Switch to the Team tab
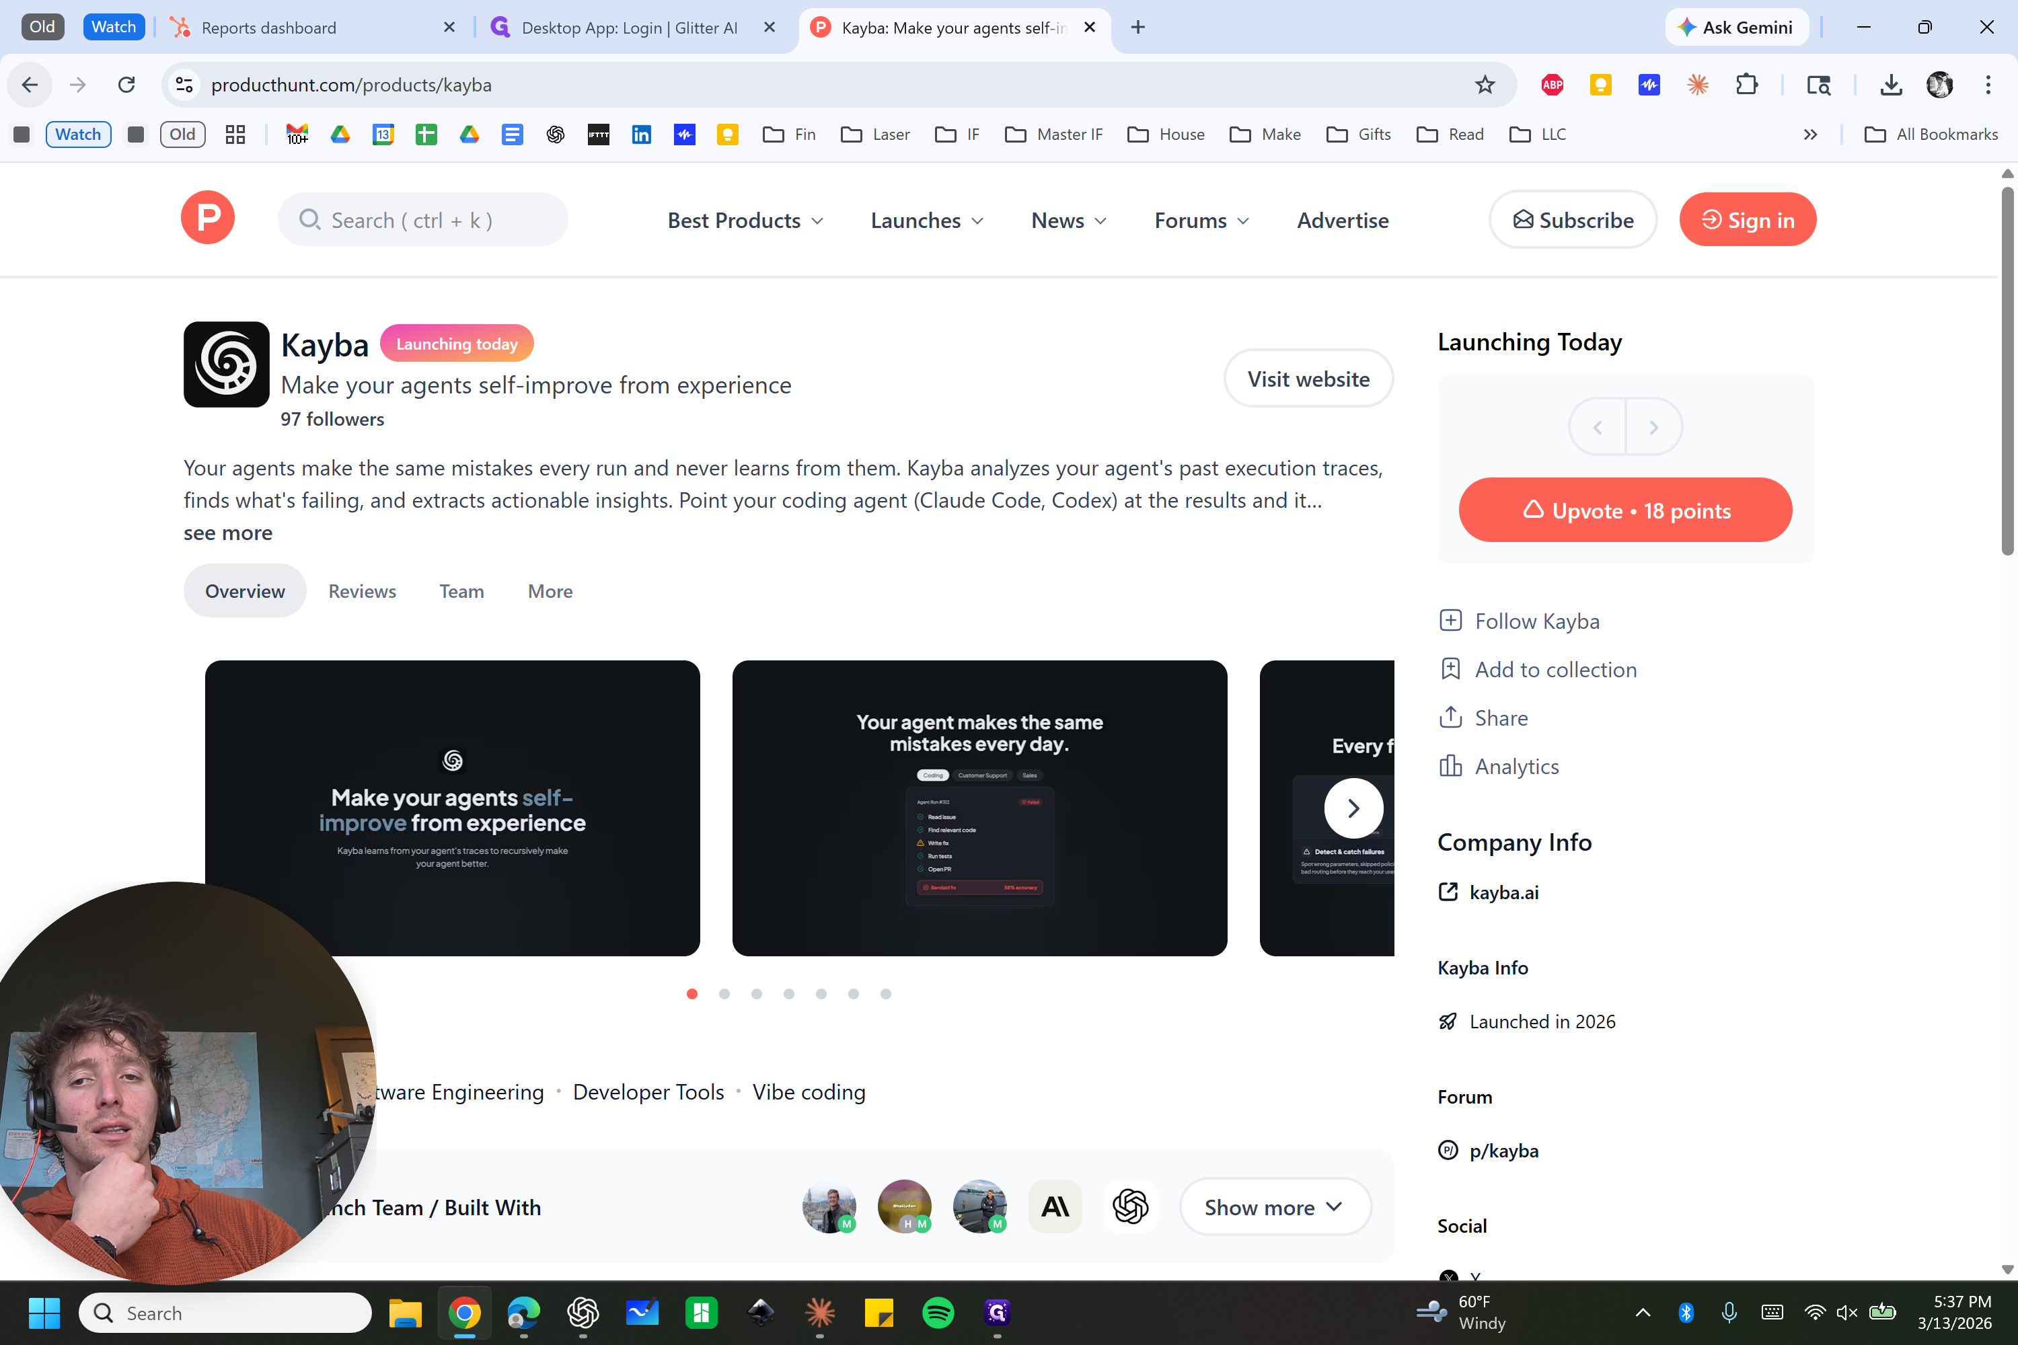This screenshot has height=1345, width=2018. [461, 591]
